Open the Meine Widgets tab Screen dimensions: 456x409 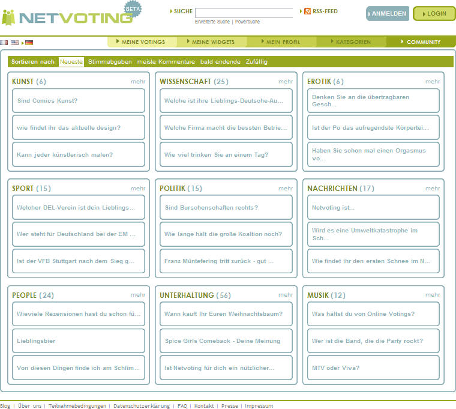[x=212, y=41]
